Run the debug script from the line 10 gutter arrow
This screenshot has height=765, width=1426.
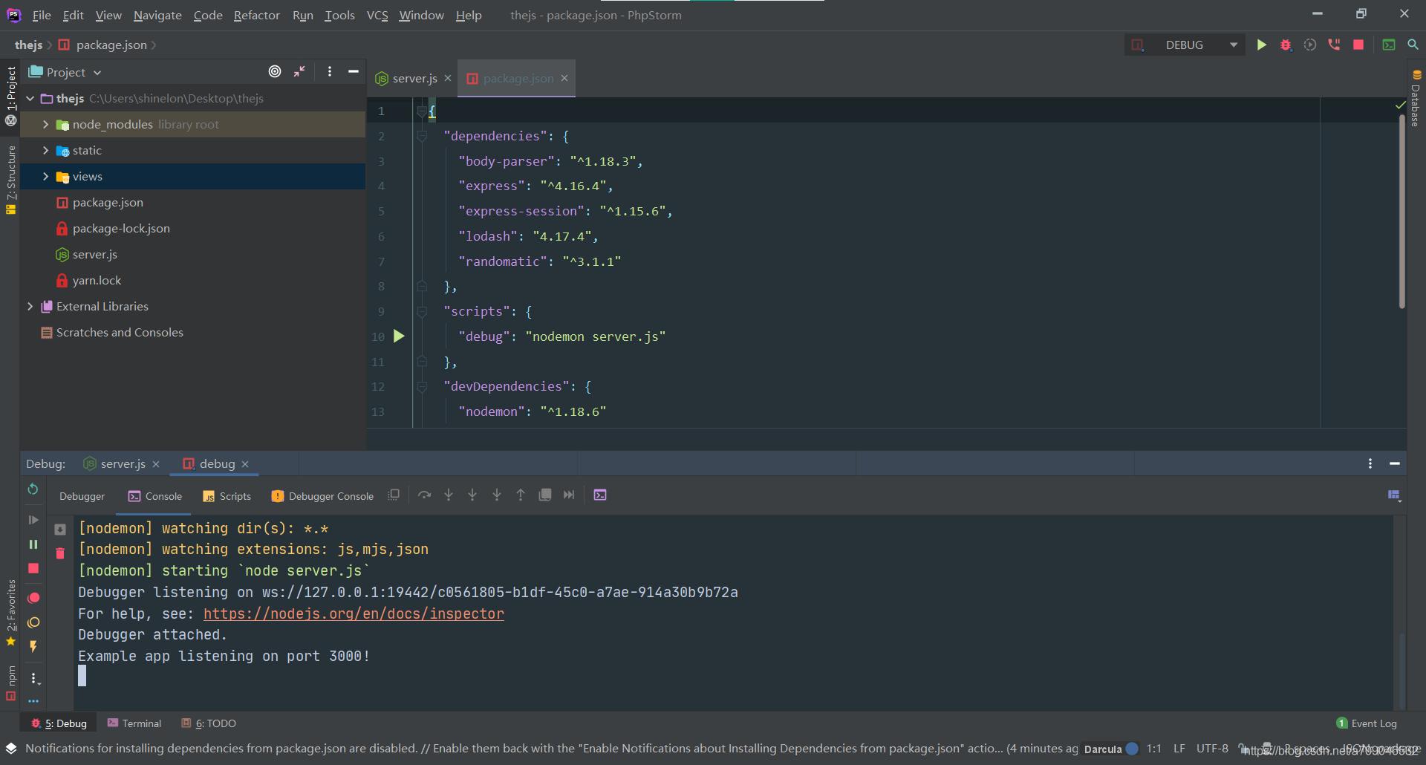(399, 336)
